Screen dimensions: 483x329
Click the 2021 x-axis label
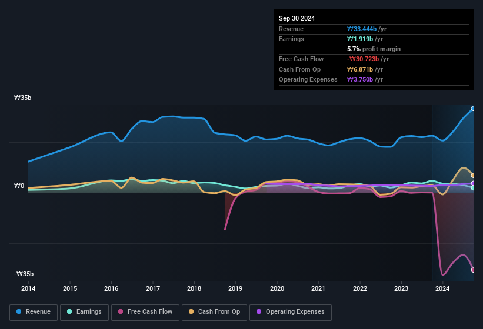[318, 288]
